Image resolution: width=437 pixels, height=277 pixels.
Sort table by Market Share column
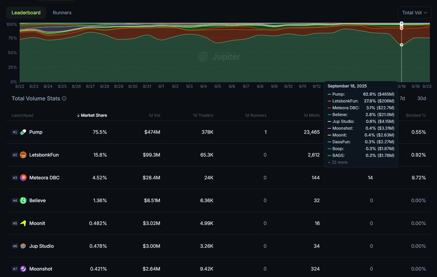[92, 115]
